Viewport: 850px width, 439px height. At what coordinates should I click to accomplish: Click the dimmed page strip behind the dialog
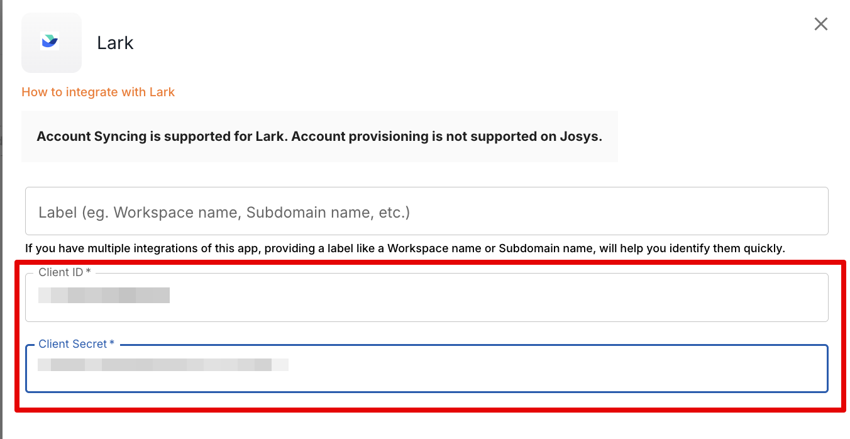[x=1, y=220]
